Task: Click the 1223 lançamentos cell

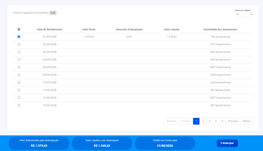Action: pyautogui.click(x=220, y=82)
